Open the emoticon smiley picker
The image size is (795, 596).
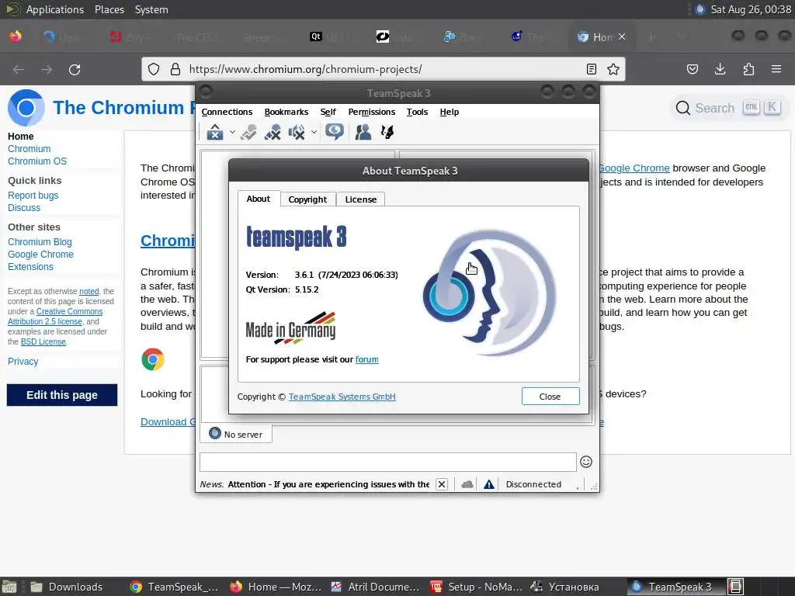[x=586, y=462]
